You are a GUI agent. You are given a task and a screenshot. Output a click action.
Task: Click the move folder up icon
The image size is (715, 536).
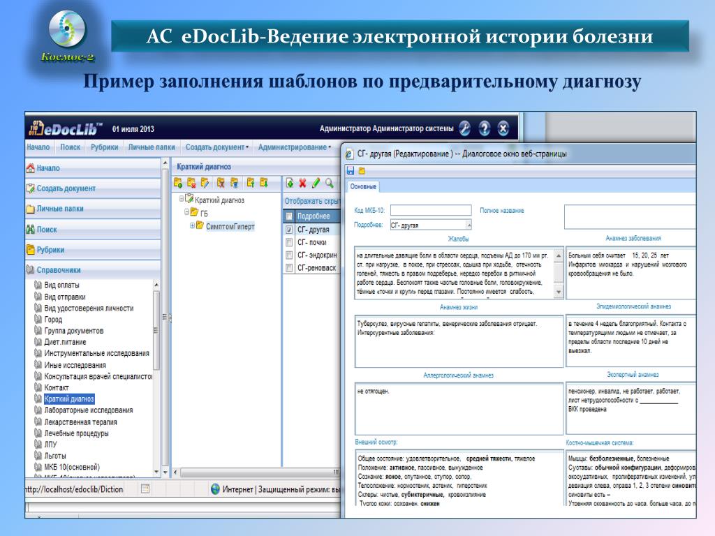tap(251, 183)
